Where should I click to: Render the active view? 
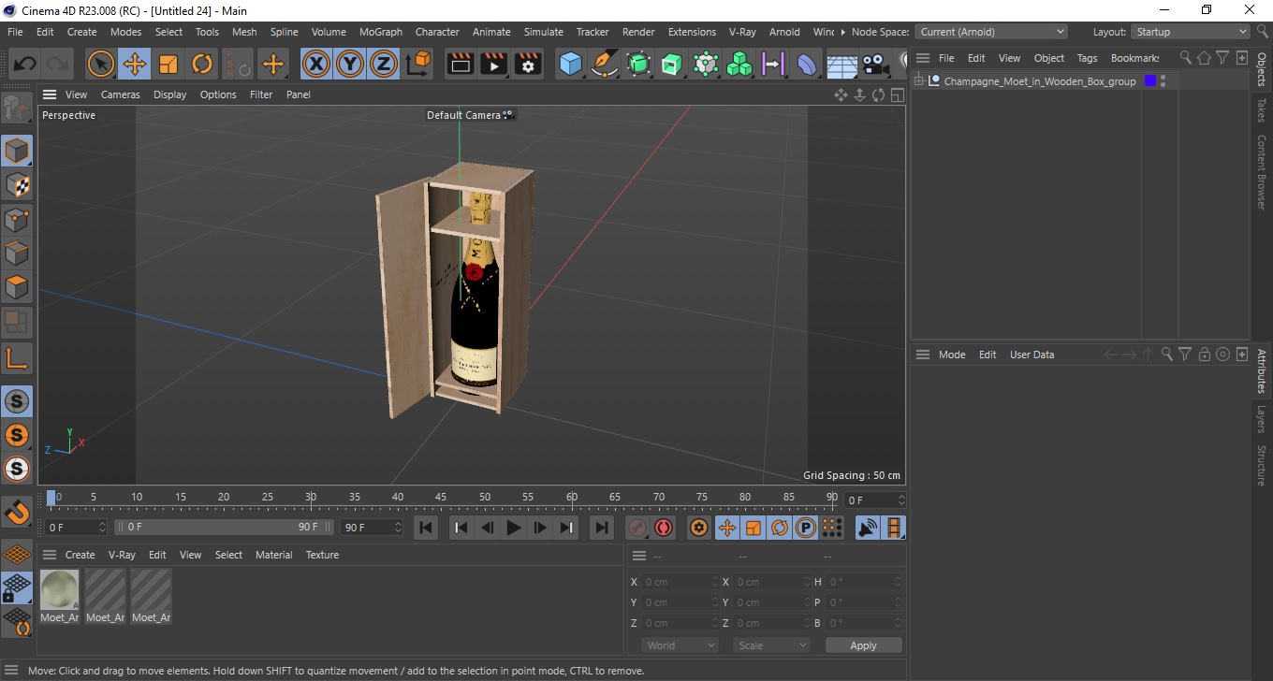(461, 65)
